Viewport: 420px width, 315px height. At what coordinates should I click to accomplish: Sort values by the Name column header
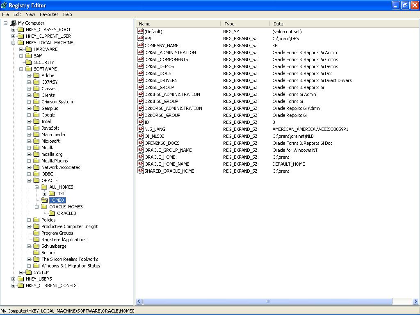tap(179, 24)
